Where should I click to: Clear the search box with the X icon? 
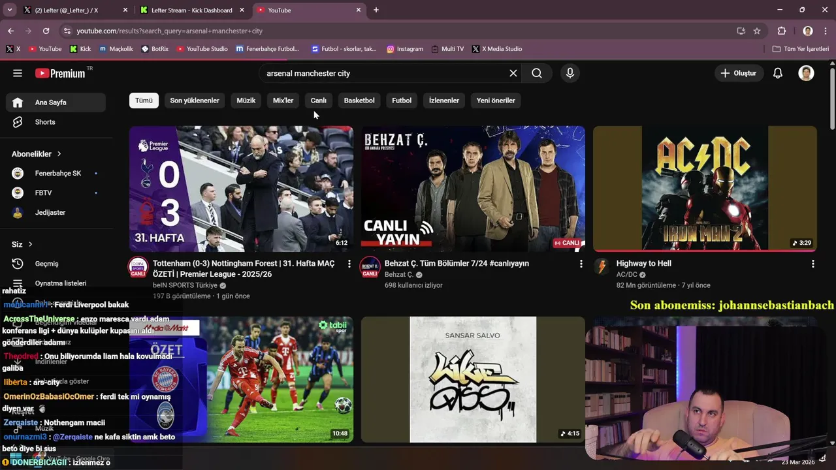click(x=513, y=73)
